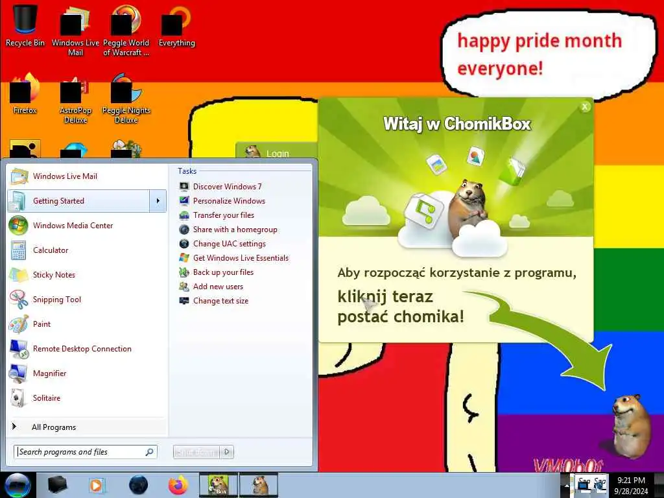
Task: Select the Firefox desktop icon
Action: coord(25,93)
